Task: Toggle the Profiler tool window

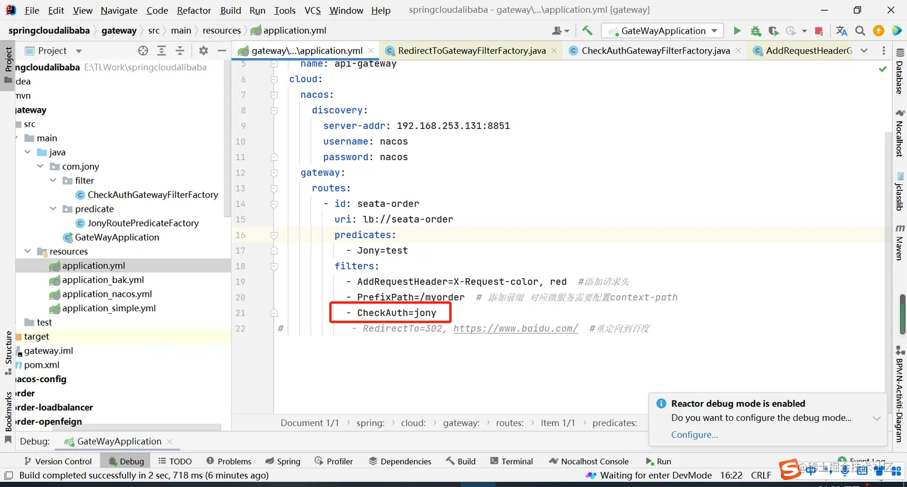Action: point(333,461)
